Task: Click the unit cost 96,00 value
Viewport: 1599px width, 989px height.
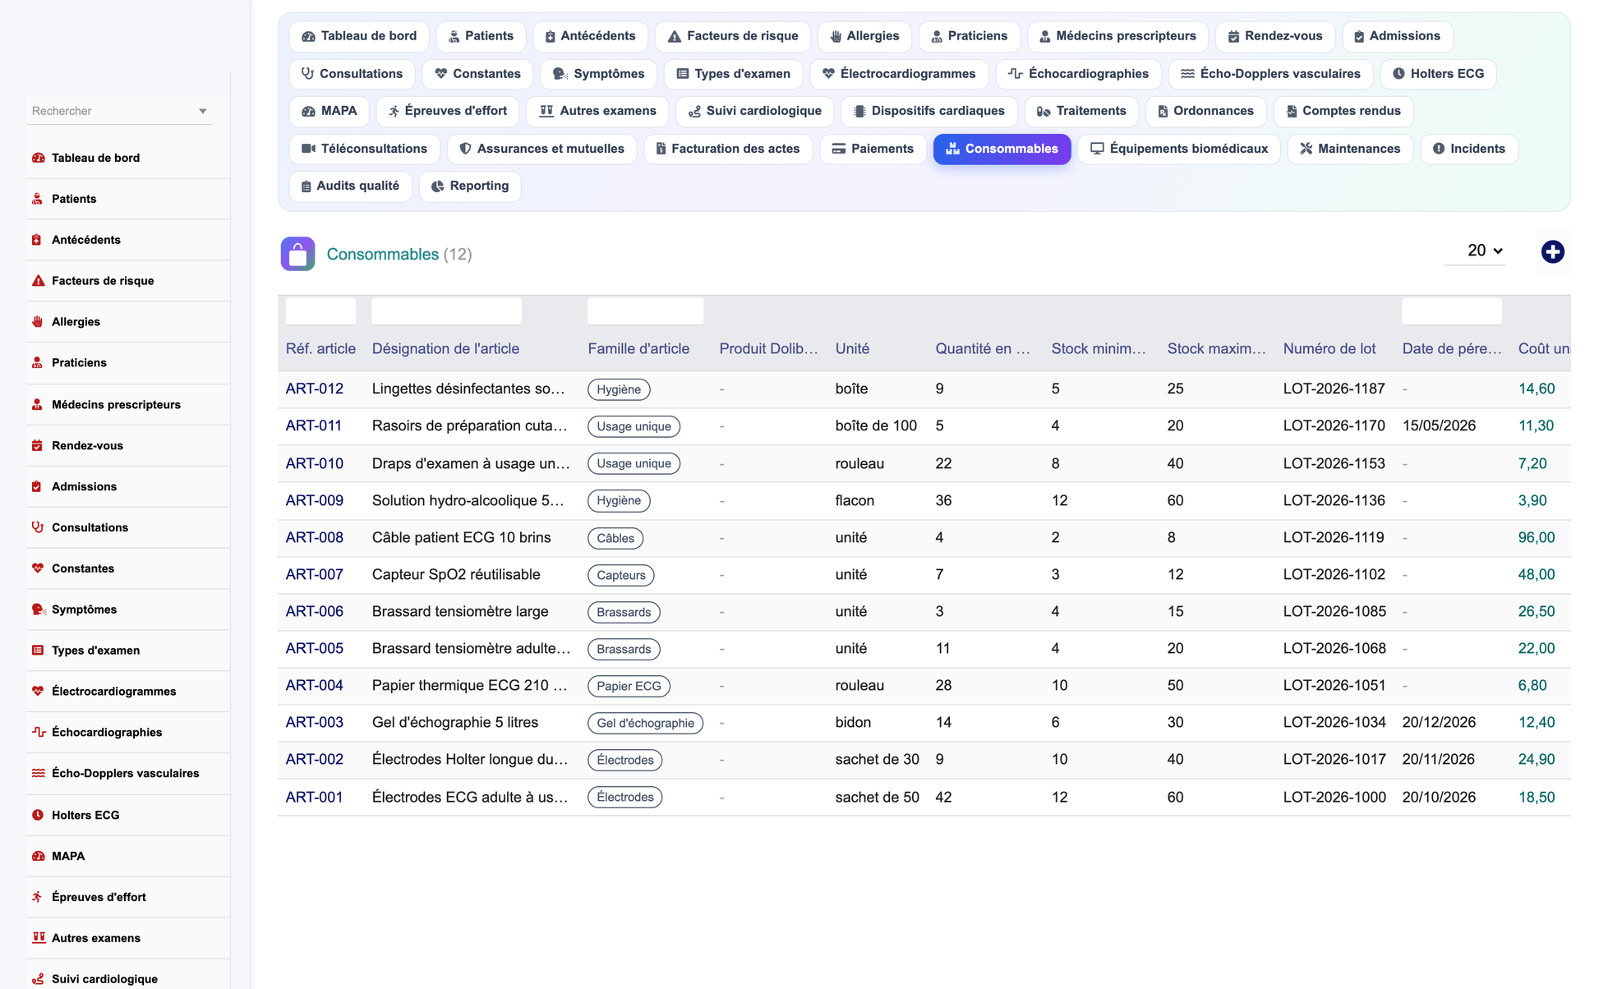Action: [x=1536, y=537]
